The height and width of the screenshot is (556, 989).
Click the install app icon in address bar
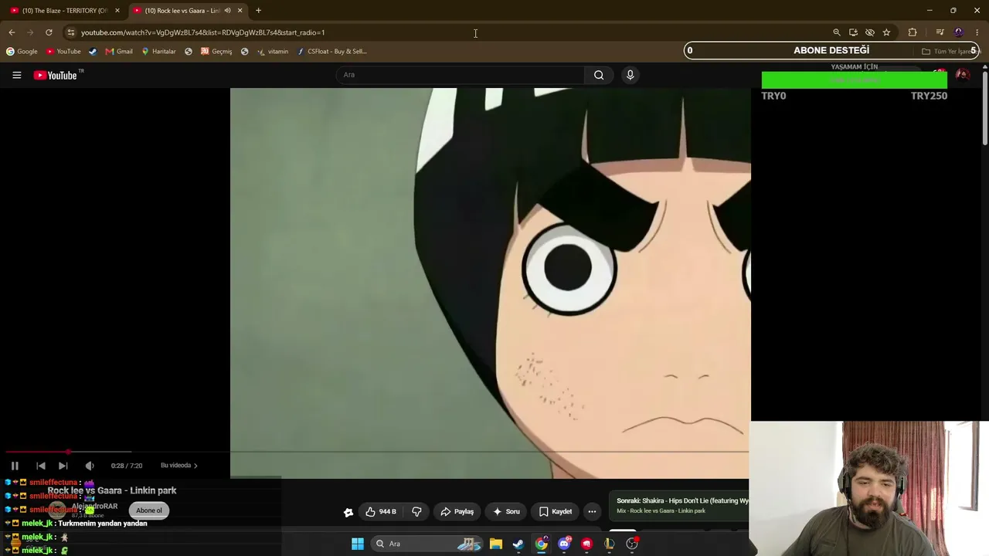[x=853, y=32]
